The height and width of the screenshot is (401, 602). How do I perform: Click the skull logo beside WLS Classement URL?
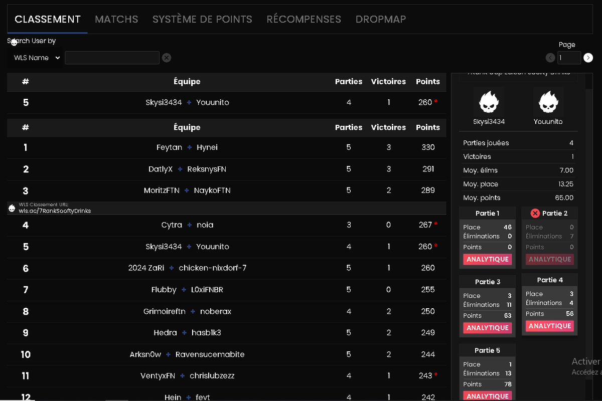12,208
